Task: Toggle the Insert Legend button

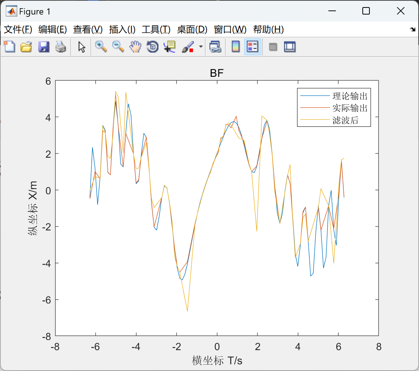Action: pos(252,47)
